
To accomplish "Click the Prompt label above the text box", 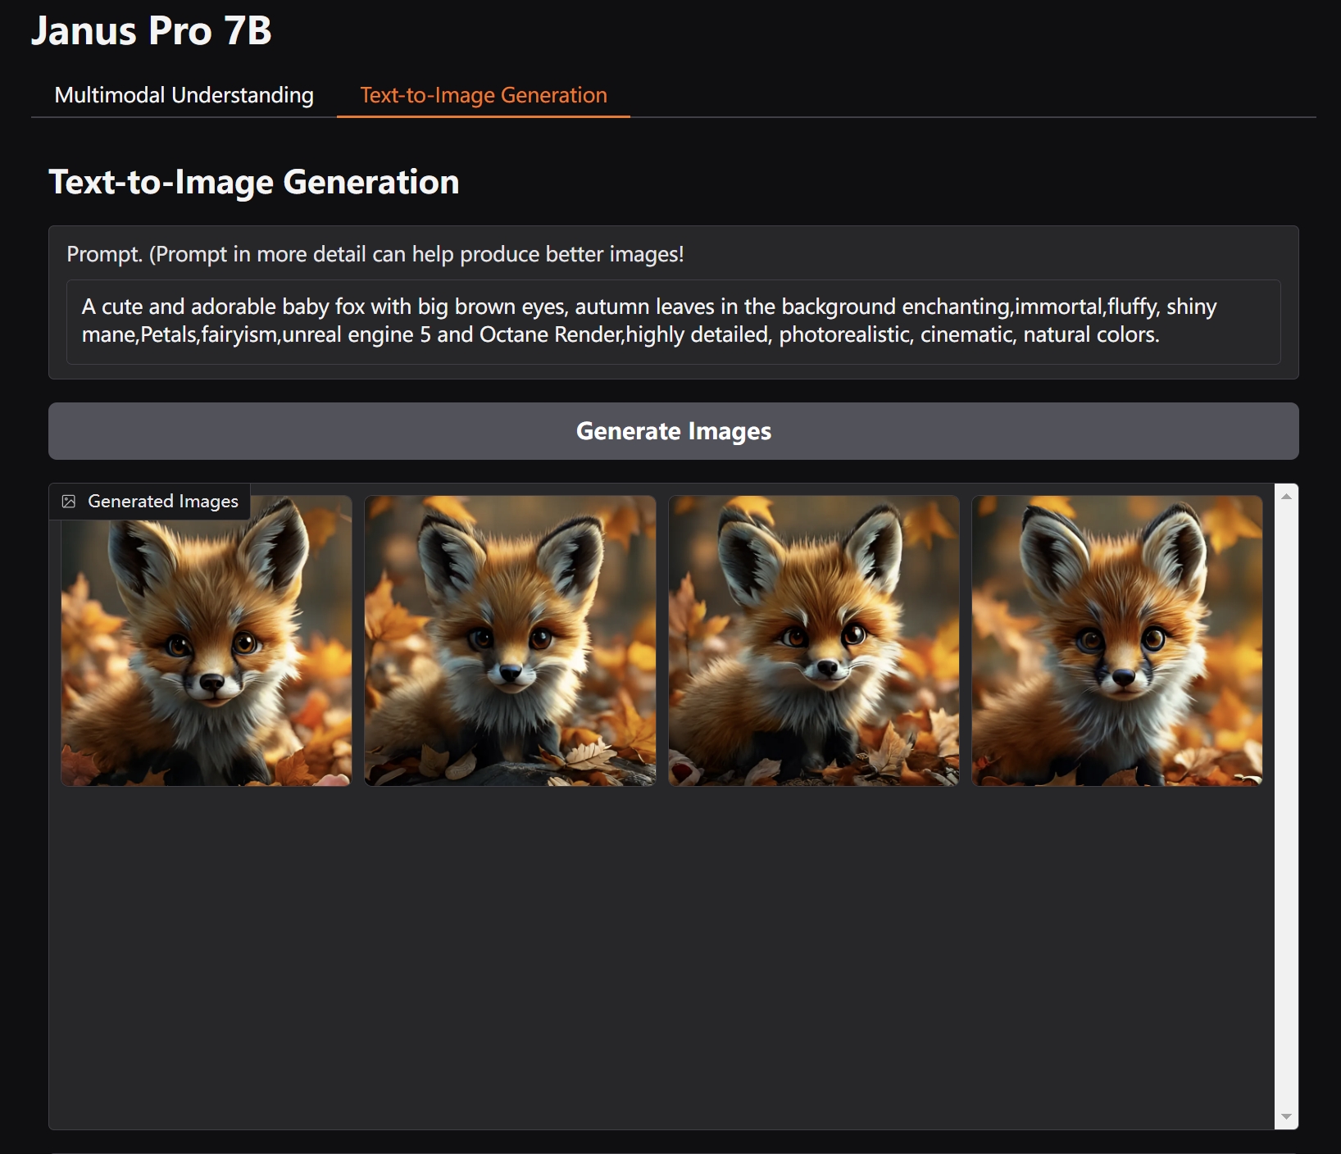I will point(375,254).
